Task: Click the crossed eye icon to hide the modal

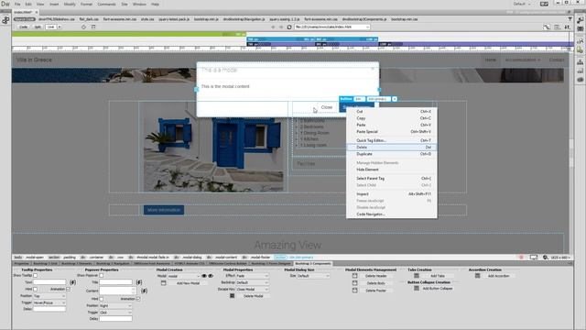Action: click(211, 276)
